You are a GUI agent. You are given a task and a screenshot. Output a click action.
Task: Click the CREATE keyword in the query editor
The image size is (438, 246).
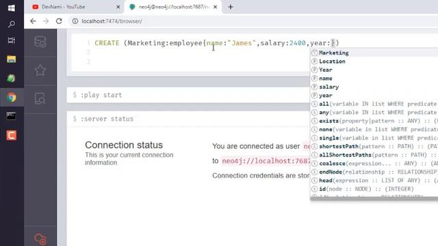point(107,43)
